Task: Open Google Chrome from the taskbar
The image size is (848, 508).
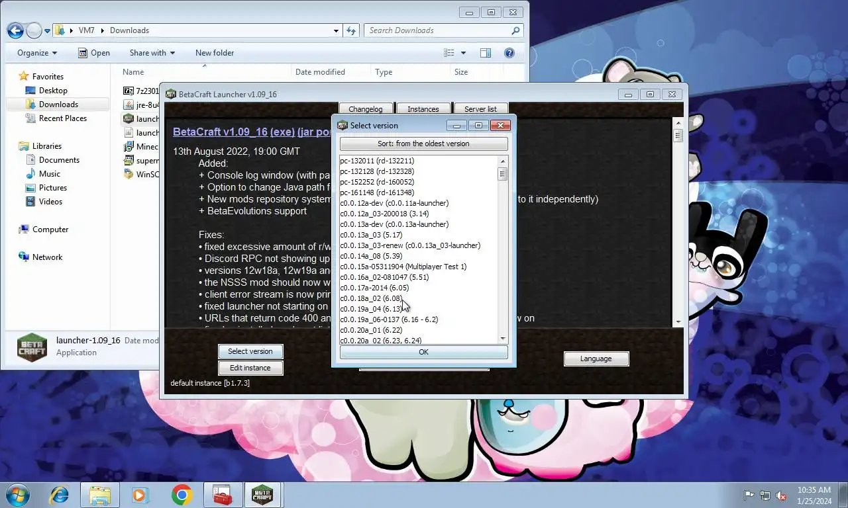Action: pyautogui.click(x=182, y=495)
